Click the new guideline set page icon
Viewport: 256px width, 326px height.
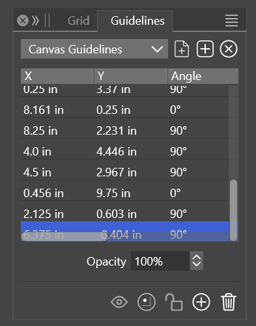click(x=182, y=49)
